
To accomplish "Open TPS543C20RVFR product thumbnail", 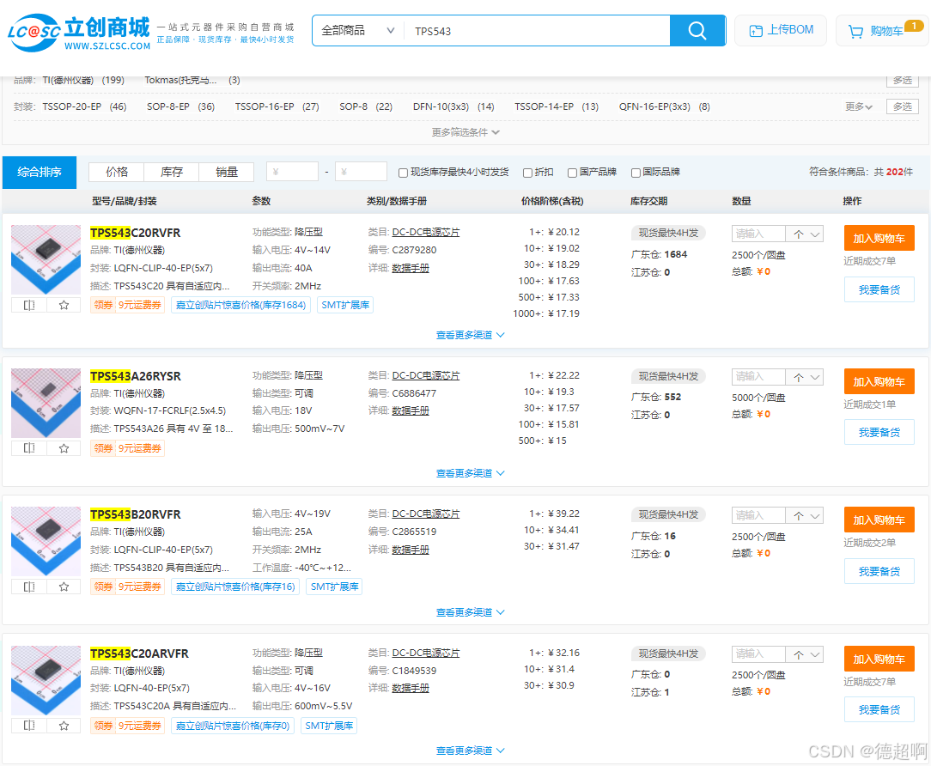I will pos(46,259).
